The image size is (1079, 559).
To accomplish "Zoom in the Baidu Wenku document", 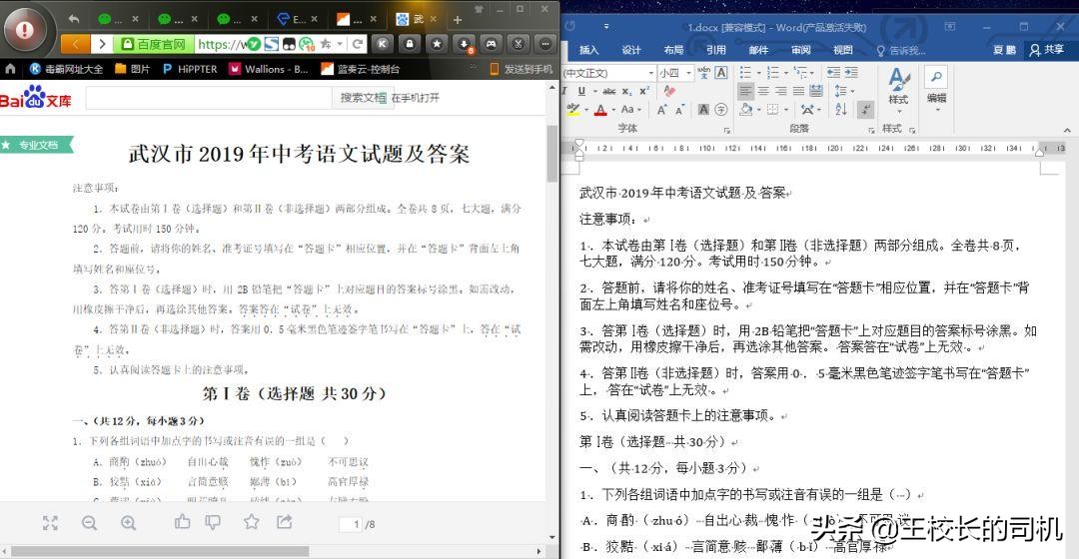I will (x=128, y=523).
